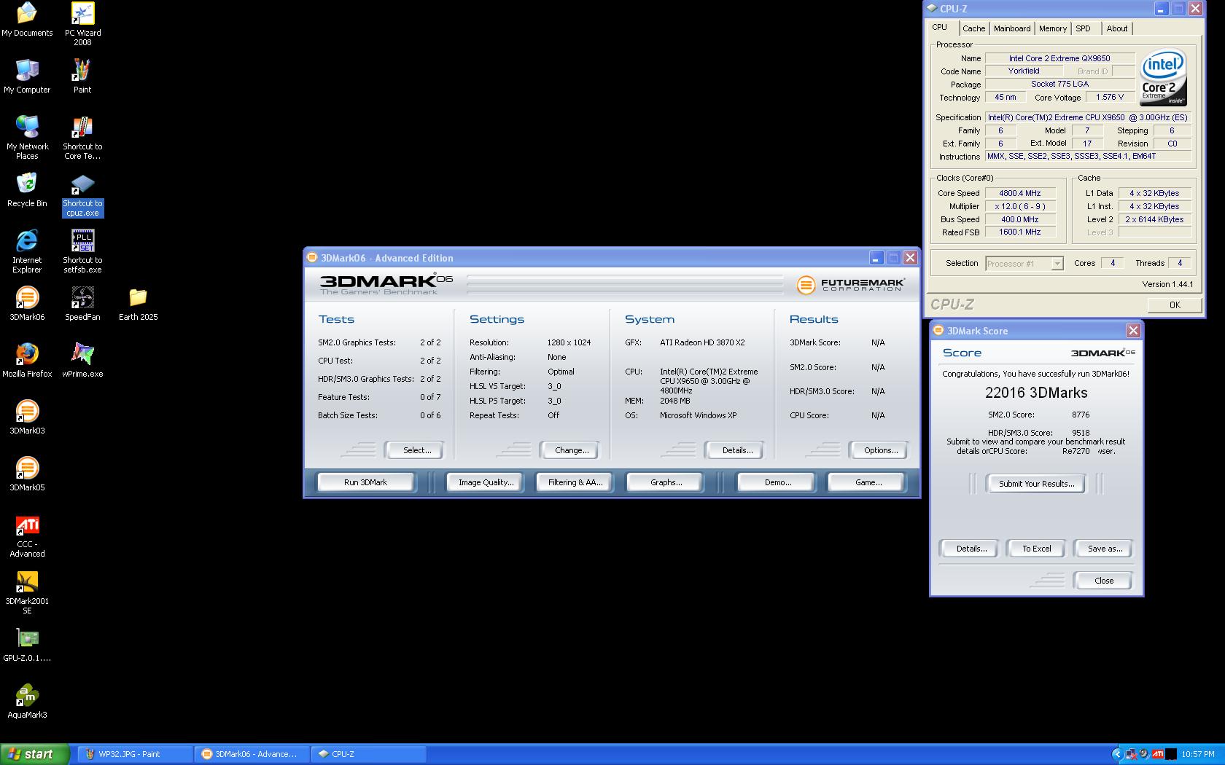The image size is (1225, 765).
Task: Click Change under Settings
Action: pyautogui.click(x=572, y=450)
